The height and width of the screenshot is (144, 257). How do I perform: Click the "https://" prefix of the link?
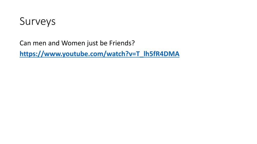click(32, 54)
